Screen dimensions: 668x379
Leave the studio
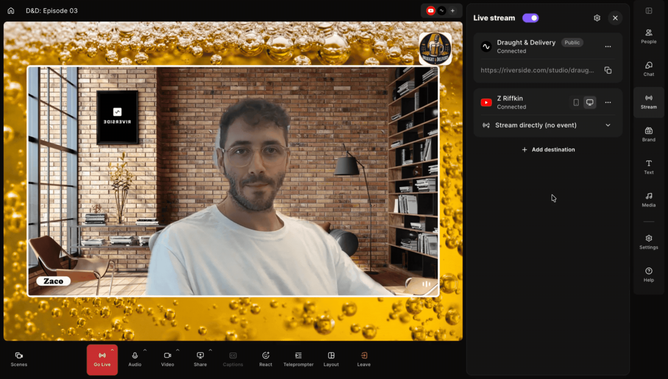pyautogui.click(x=364, y=359)
